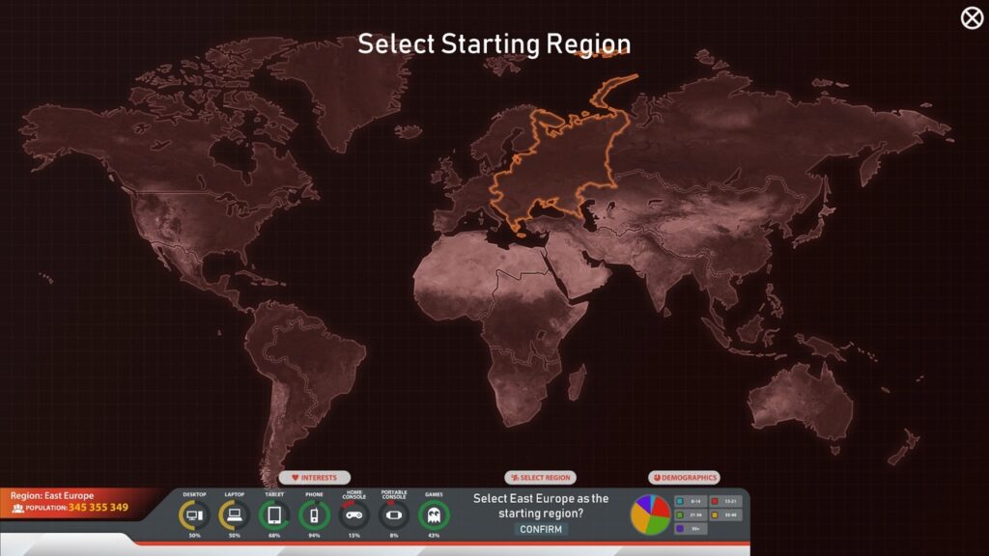
Task: Click the green age group swatch
Action: click(x=680, y=515)
